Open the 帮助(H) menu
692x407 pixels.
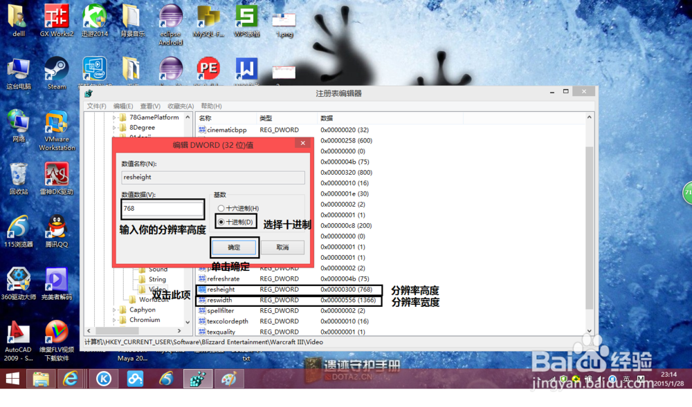[211, 106]
